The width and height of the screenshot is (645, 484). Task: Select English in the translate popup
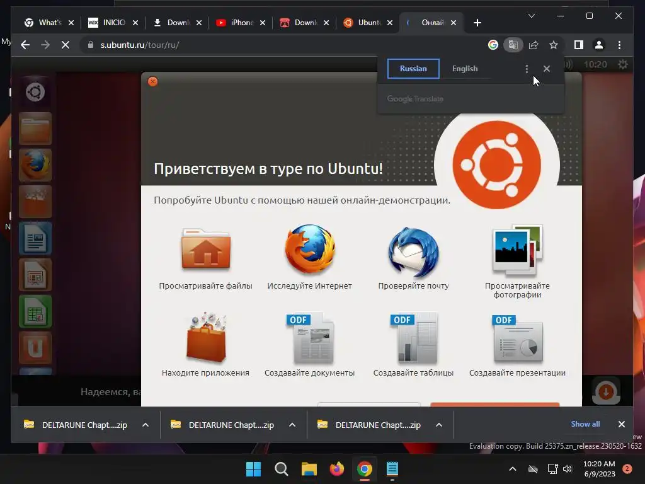(x=465, y=69)
